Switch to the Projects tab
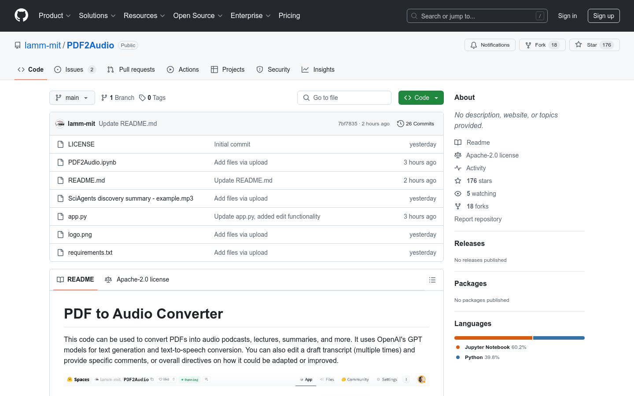 [x=228, y=70]
